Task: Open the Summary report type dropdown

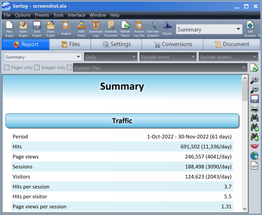Action: tap(43, 57)
